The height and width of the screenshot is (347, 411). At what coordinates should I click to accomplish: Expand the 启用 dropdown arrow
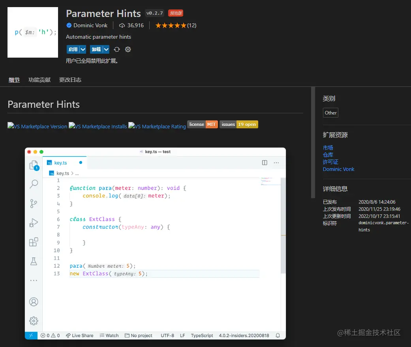tap(83, 49)
